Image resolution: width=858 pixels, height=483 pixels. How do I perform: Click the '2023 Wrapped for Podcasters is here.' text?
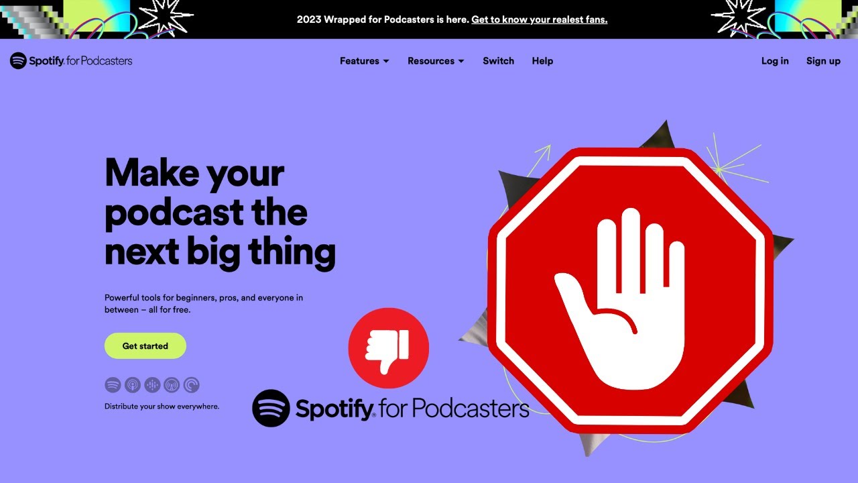tap(383, 19)
